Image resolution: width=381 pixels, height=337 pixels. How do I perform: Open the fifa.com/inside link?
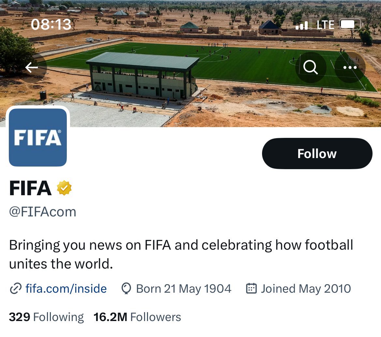click(x=66, y=289)
